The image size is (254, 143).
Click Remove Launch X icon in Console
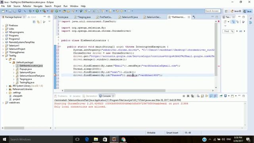point(188,96)
